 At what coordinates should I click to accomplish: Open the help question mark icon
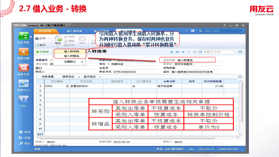pos(193,31)
